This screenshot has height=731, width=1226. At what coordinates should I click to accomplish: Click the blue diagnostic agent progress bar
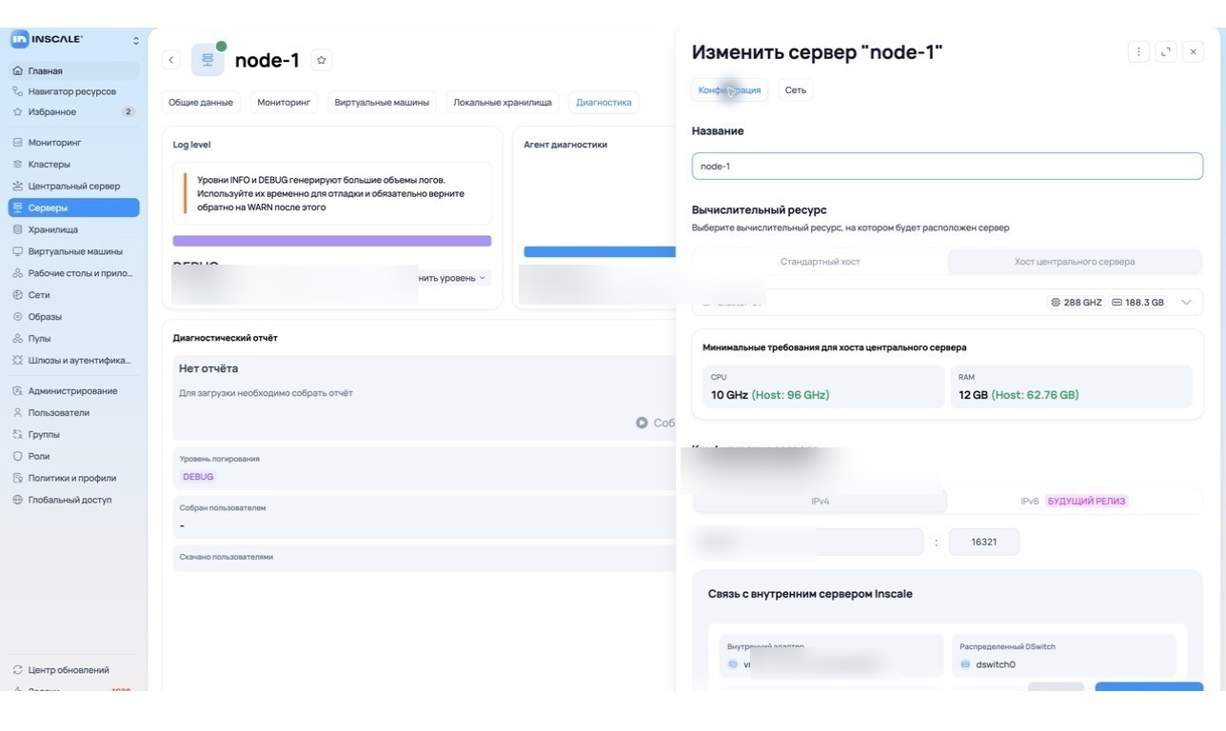pyautogui.click(x=600, y=252)
